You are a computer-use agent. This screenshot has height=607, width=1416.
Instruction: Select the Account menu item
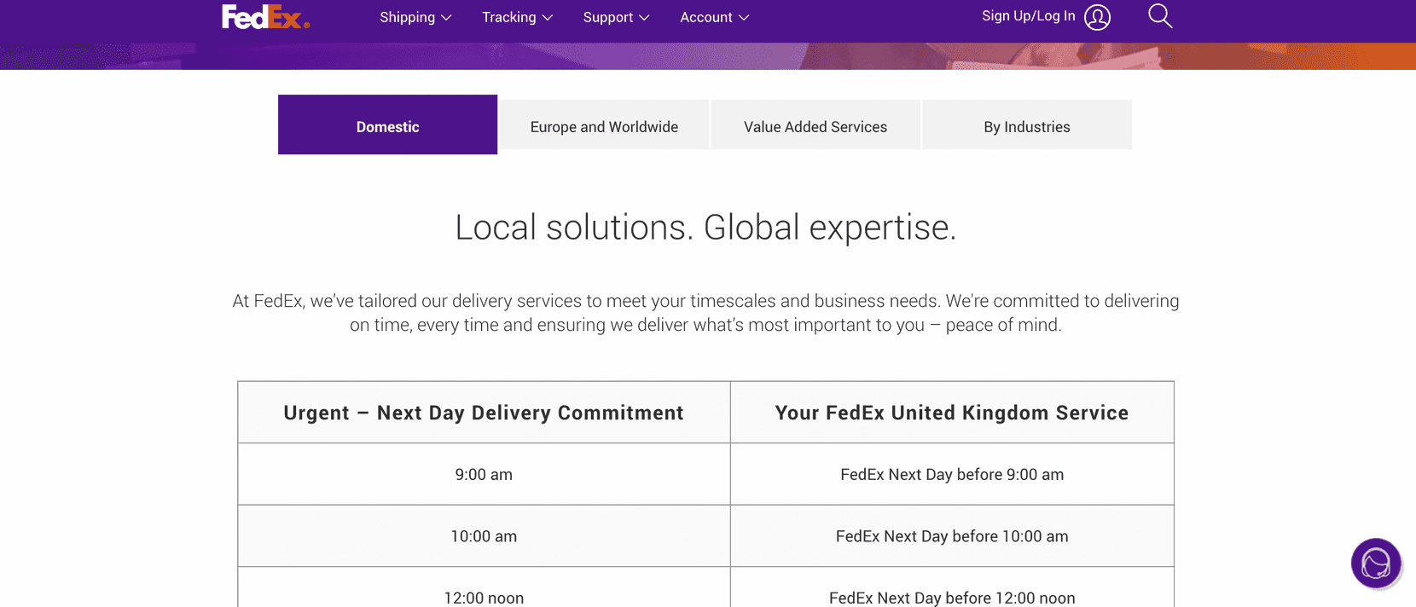706,17
